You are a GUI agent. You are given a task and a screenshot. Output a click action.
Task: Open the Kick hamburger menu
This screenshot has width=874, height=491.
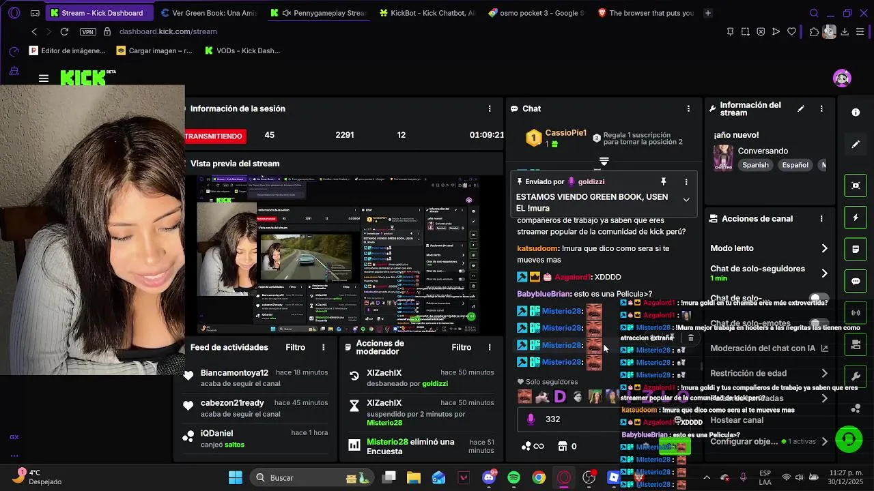point(44,78)
